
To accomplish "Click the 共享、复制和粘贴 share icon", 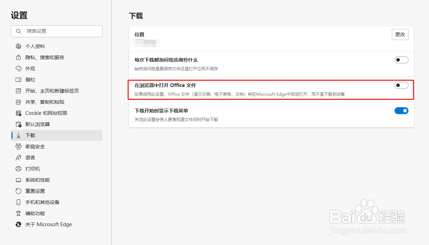I will coord(18,102).
